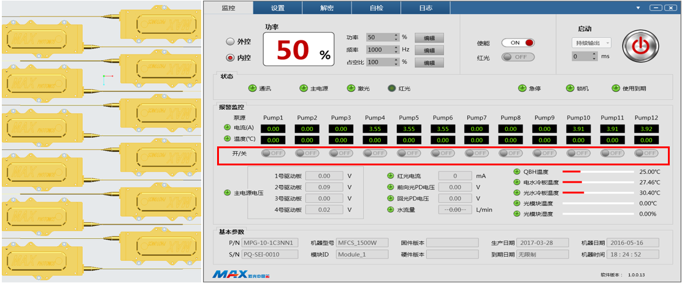Click the 编辑 button for 占空比 duty cycle
This screenshot has height=283, width=682.
click(429, 62)
